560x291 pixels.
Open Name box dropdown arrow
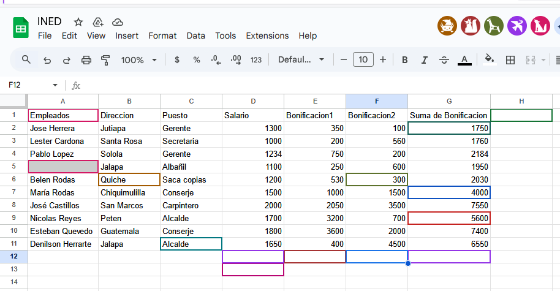coord(55,85)
